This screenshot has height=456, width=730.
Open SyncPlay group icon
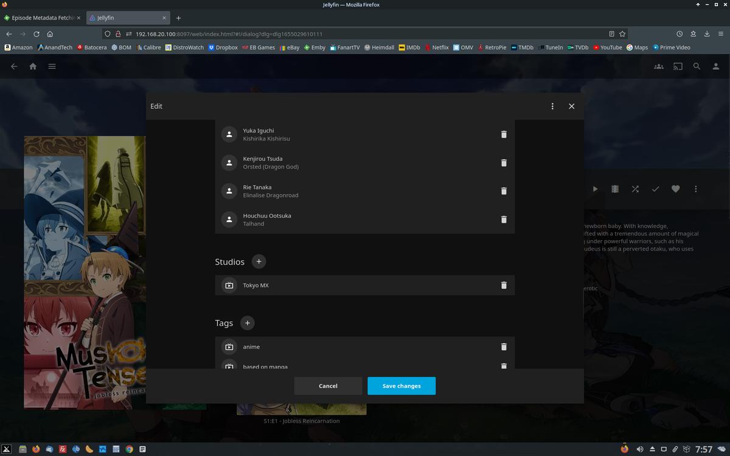pyautogui.click(x=659, y=66)
